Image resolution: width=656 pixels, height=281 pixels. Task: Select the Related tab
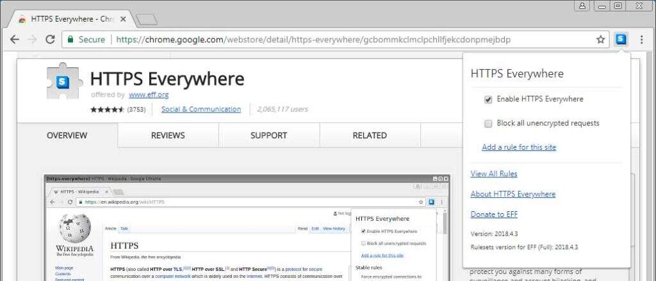tap(370, 135)
